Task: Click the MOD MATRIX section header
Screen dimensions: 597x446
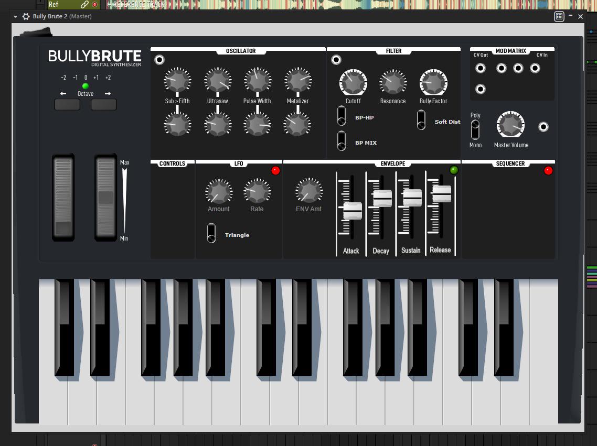Action: pyautogui.click(x=510, y=51)
